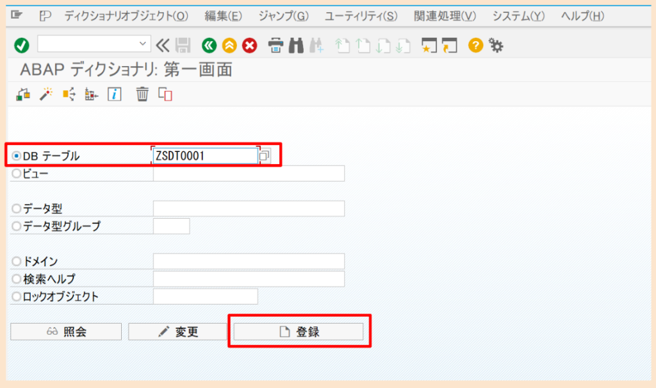This screenshot has width=656, height=388.
Task: Open the Customize Local Layout gear icon
Action: coord(496,46)
